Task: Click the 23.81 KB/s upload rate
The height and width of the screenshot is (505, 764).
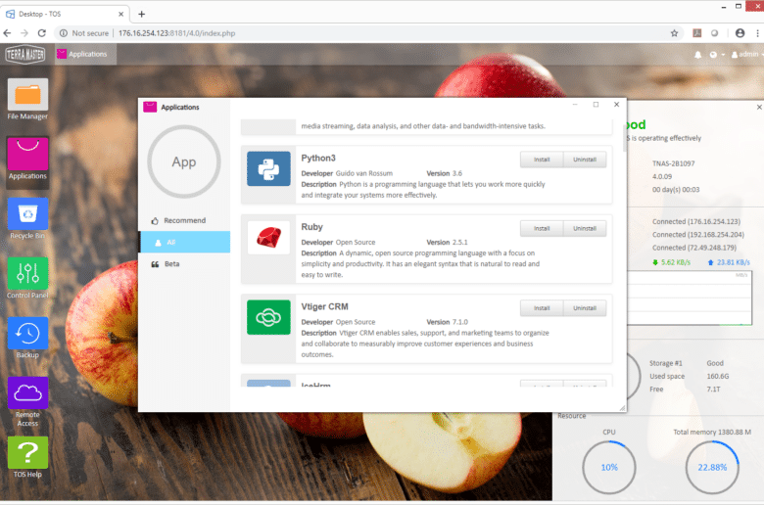Action: click(x=729, y=262)
